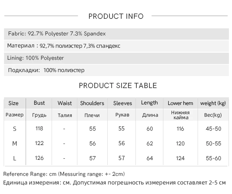Click the Подкладки 100% полиэстер row
The width and height of the screenshot is (232, 194).
tap(116, 70)
